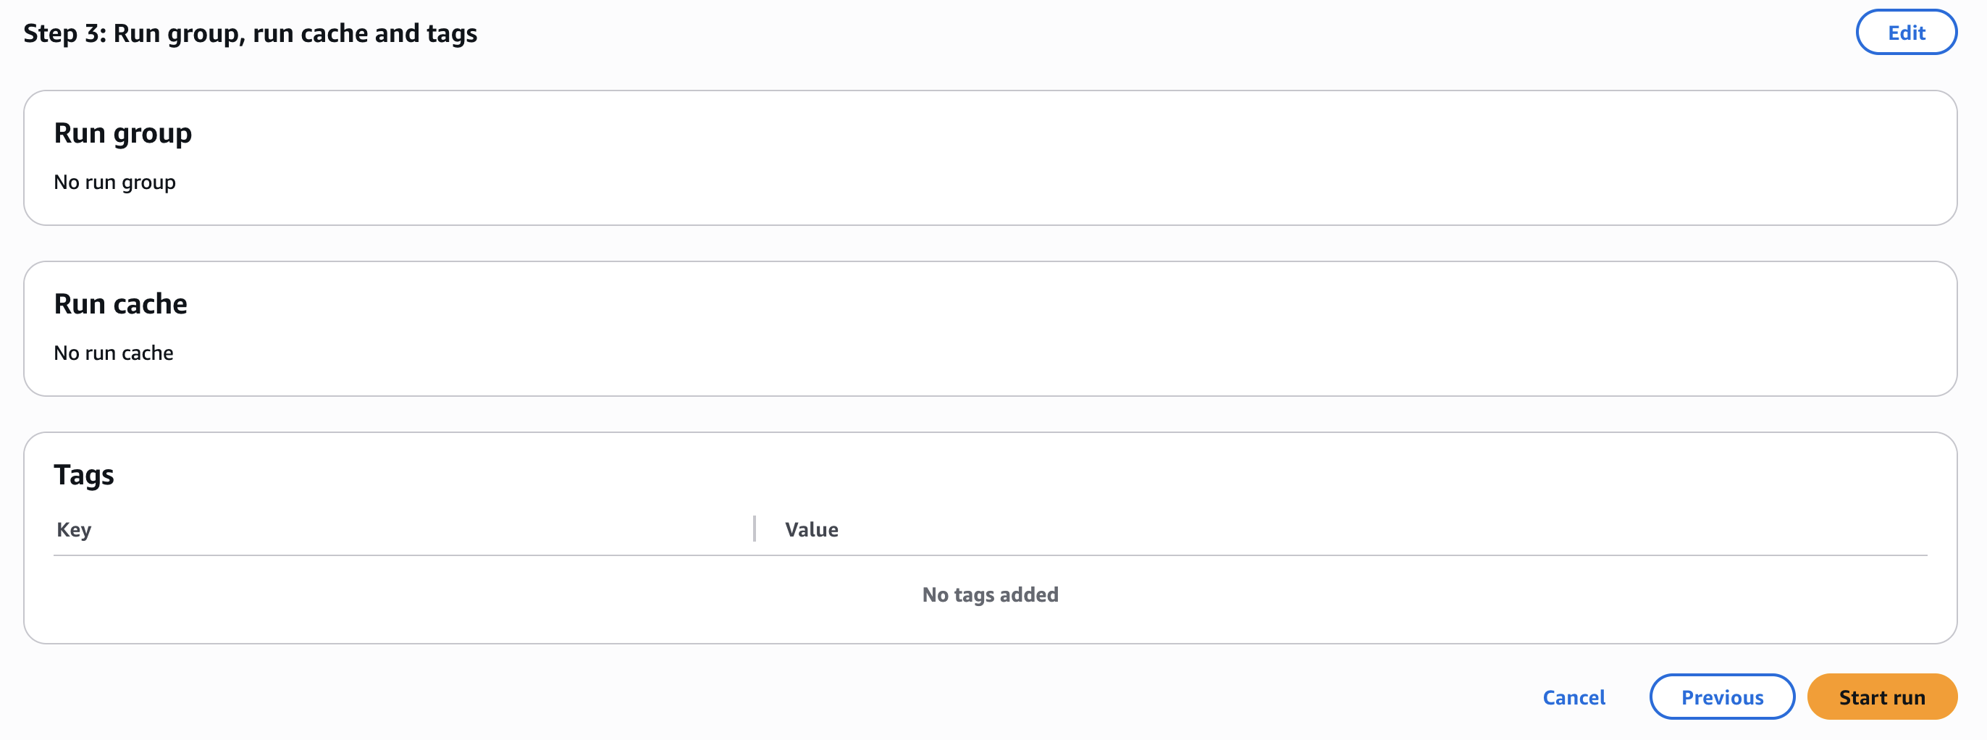Click the Edit button for Step 3
The width and height of the screenshot is (1987, 740).
tap(1906, 33)
